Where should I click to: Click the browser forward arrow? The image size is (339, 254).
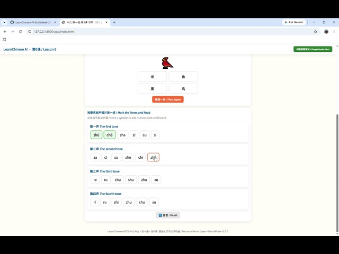pyautogui.click(x=13, y=32)
